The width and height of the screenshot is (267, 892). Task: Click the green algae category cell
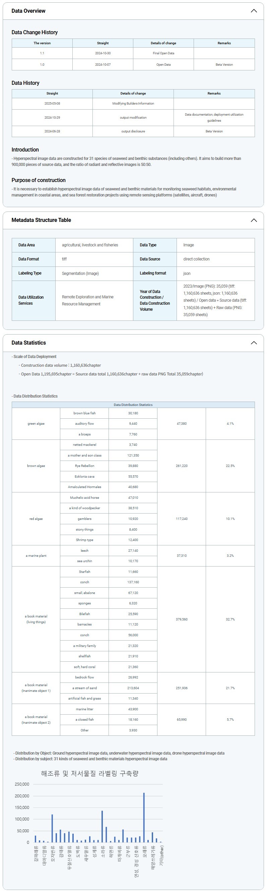[x=36, y=424]
